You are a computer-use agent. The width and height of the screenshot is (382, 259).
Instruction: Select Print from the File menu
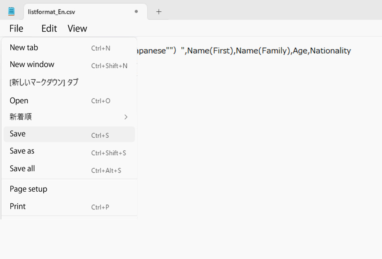coord(17,206)
